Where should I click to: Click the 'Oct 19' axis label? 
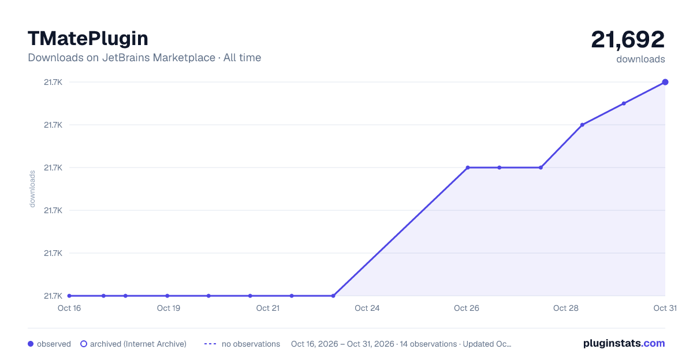[169, 308]
